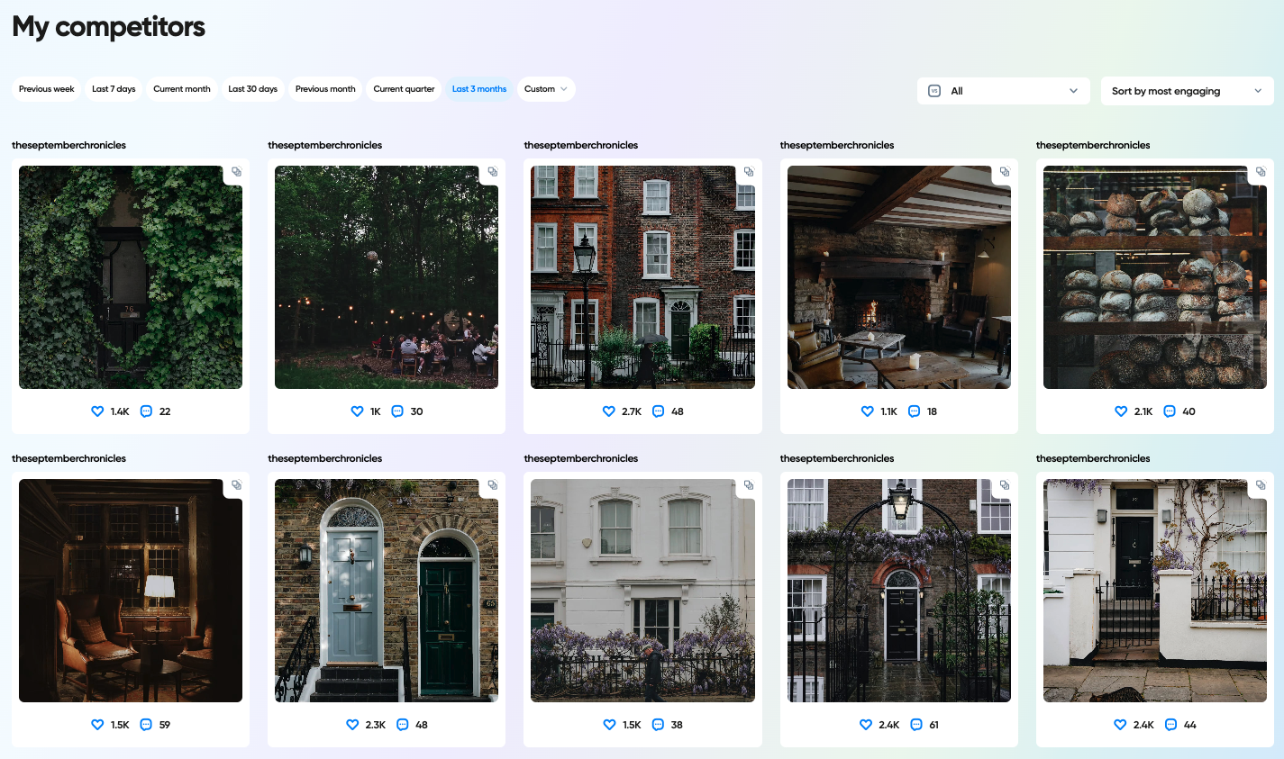The image size is (1284, 759).
Task: Click the 48 comments count under brick townhouse
Action: (x=678, y=411)
